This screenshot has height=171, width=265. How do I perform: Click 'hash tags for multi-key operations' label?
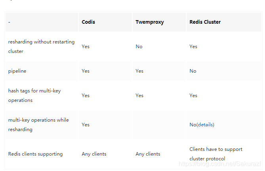34,96
